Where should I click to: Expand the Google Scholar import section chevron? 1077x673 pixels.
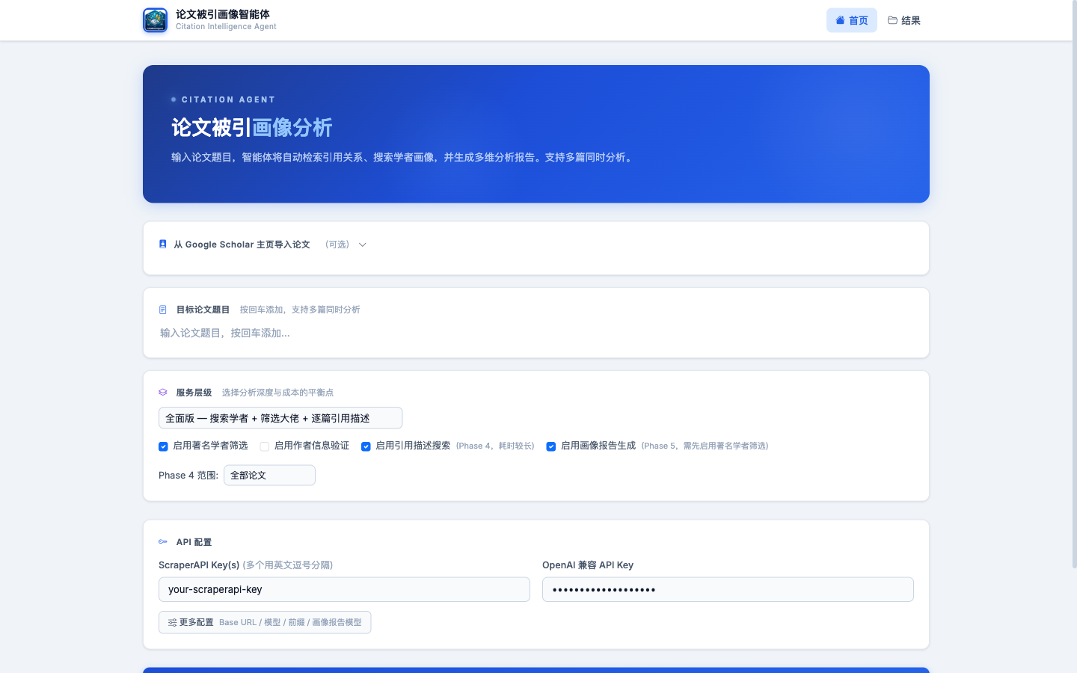363,245
